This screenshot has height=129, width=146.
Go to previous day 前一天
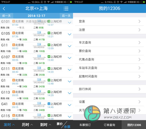(x=6, y=16)
